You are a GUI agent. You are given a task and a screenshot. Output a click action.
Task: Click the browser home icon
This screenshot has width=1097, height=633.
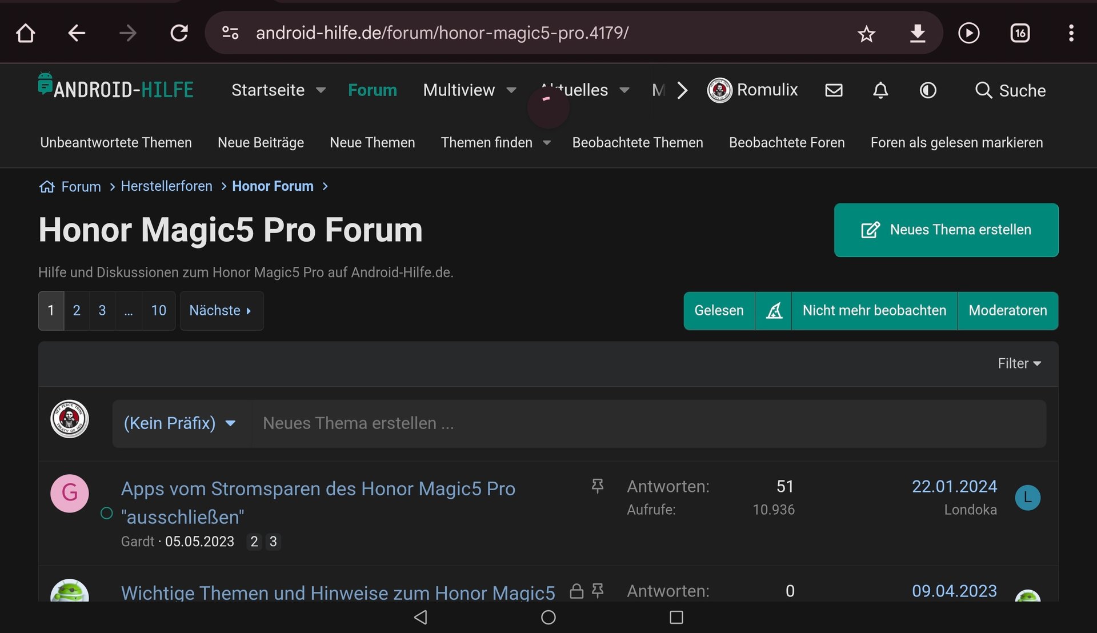click(x=25, y=33)
